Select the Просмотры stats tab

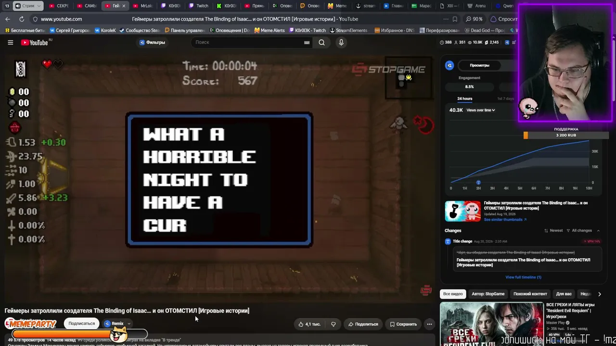pos(479,65)
